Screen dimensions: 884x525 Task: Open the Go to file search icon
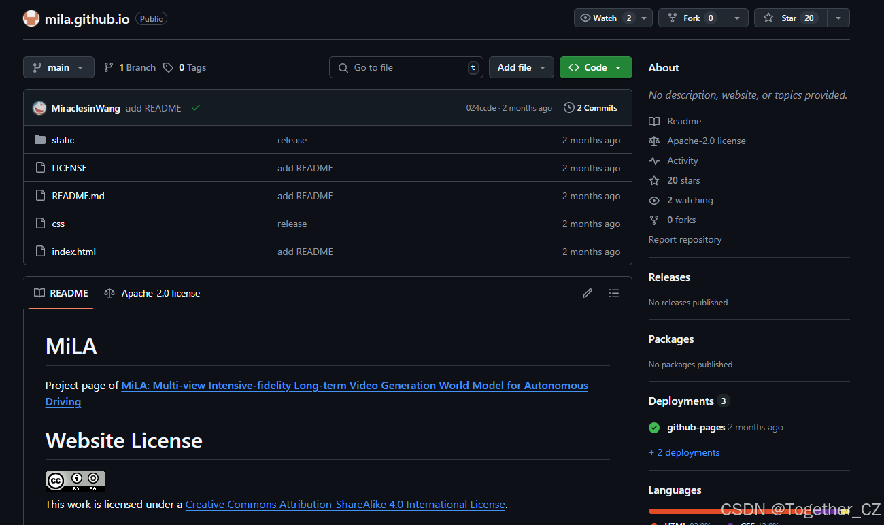(x=343, y=67)
